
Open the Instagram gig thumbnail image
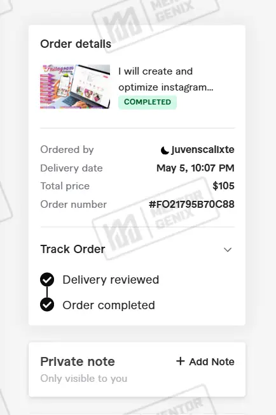coord(75,87)
